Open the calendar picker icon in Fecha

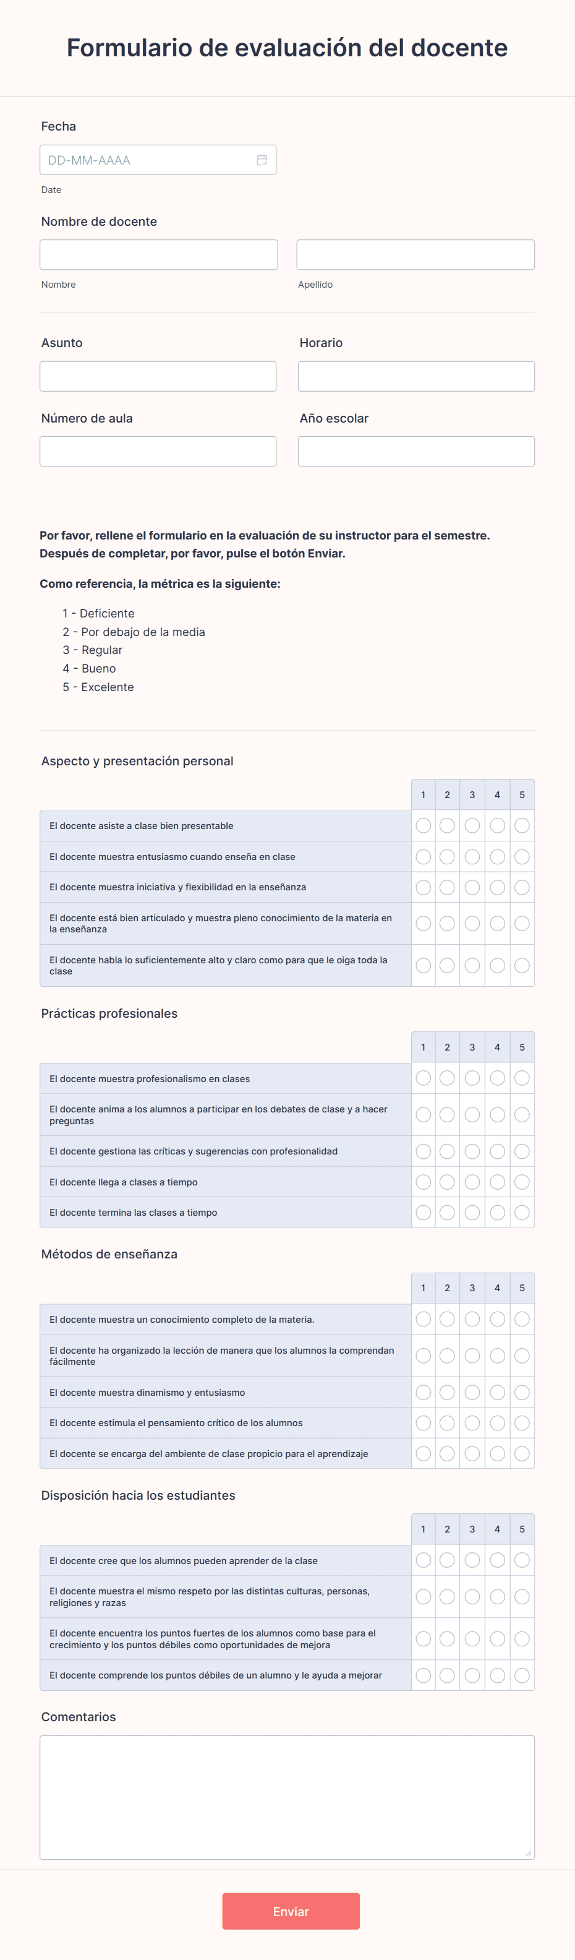pos(262,160)
